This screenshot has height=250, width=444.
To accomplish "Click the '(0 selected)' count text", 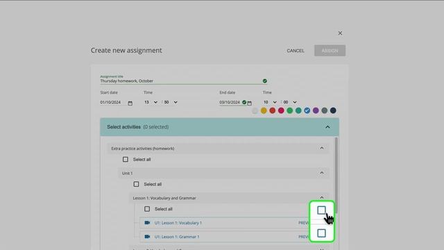I will [155, 127].
